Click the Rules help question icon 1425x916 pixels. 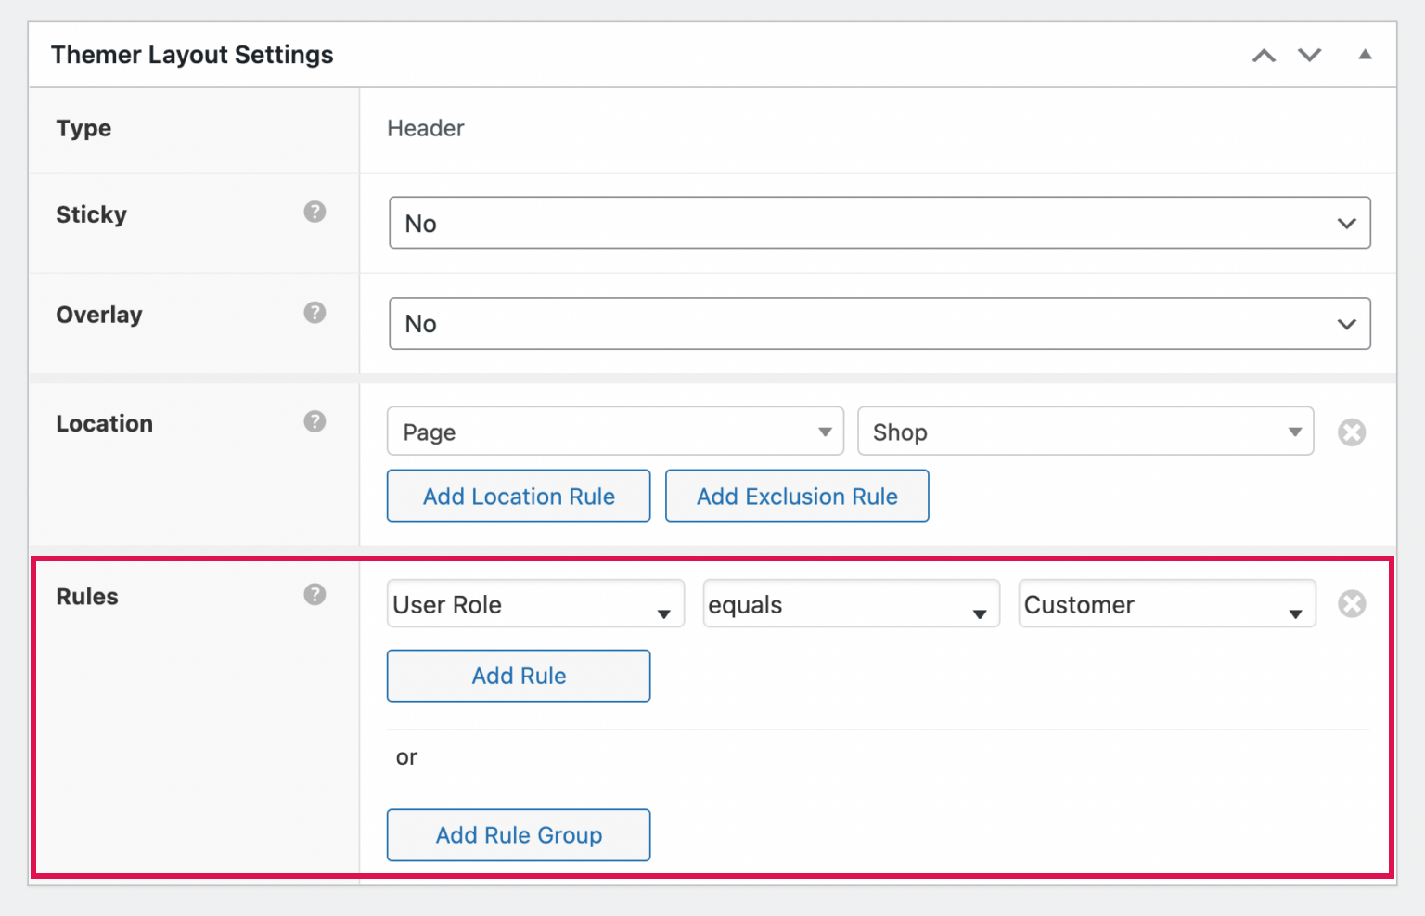[315, 595]
